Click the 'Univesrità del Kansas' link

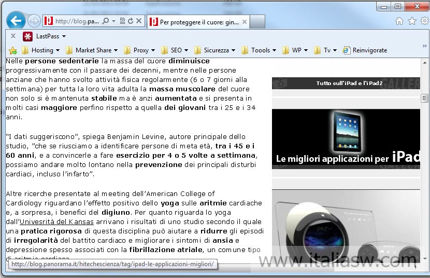click(57, 222)
